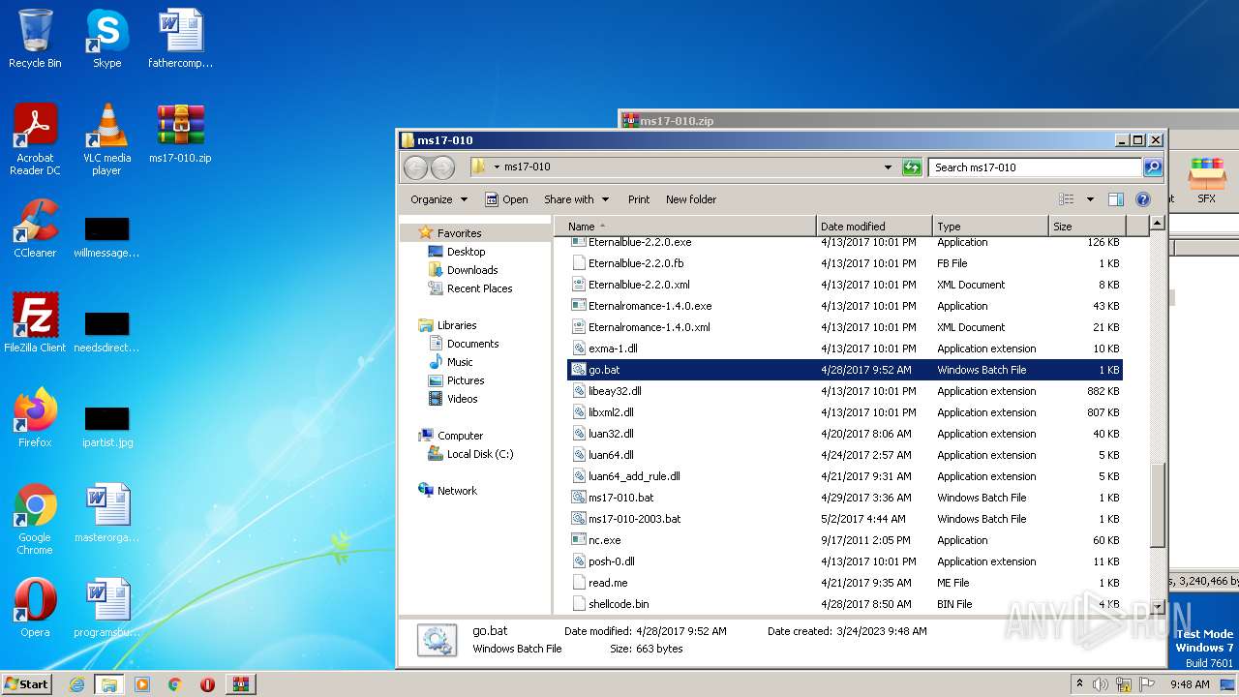The width and height of the screenshot is (1239, 697).
Task: Click the Windows Start button
Action: click(x=26, y=683)
